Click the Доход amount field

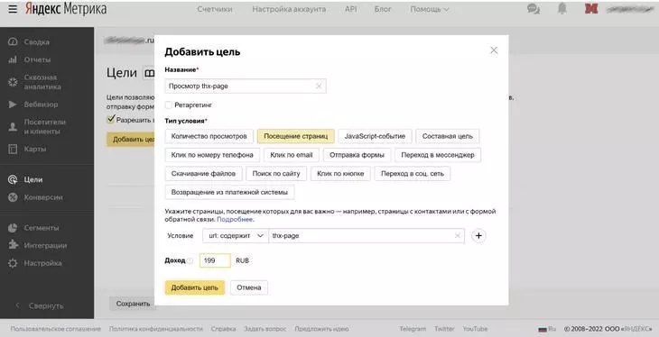[215, 260]
